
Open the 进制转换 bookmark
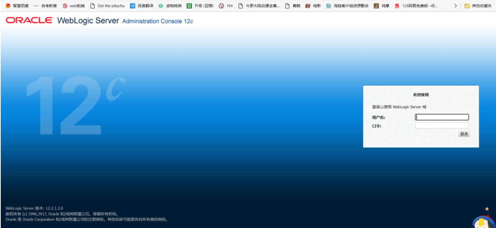(170, 6)
